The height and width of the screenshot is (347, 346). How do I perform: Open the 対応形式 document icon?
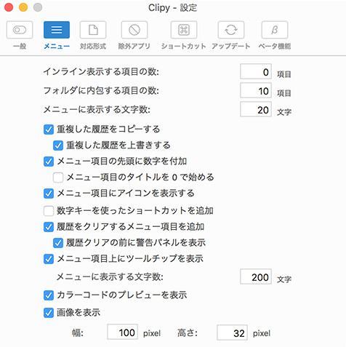93,30
